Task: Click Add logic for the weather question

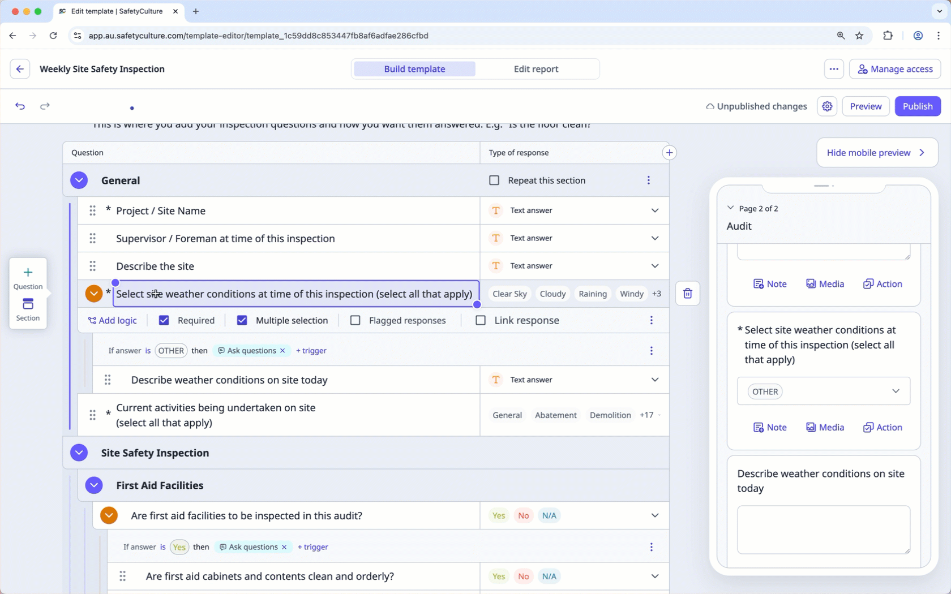Action: (112, 320)
